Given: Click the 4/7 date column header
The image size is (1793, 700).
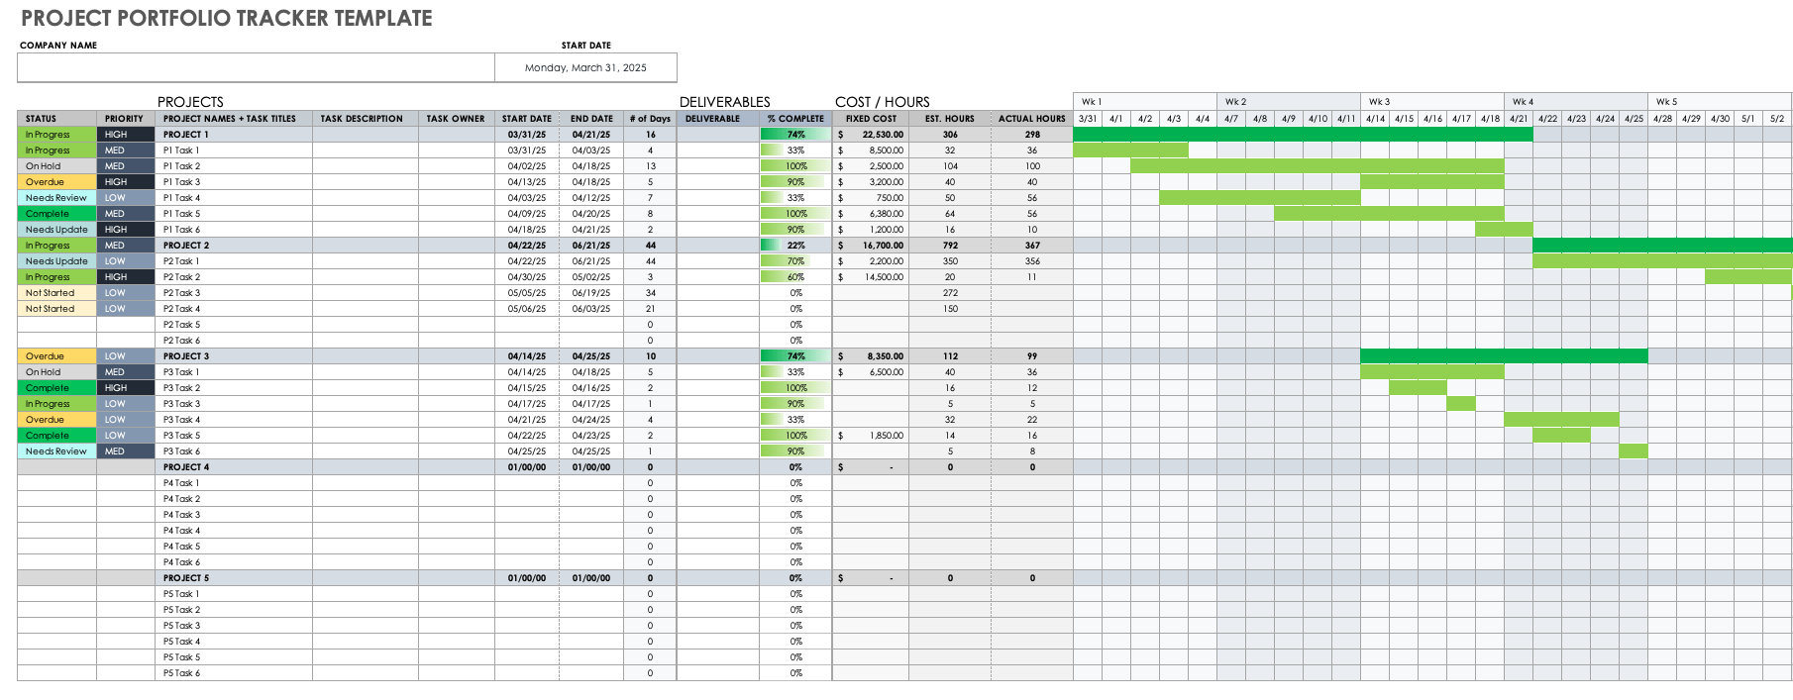Looking at the screenshot, I should click(x=1231, y=119).
